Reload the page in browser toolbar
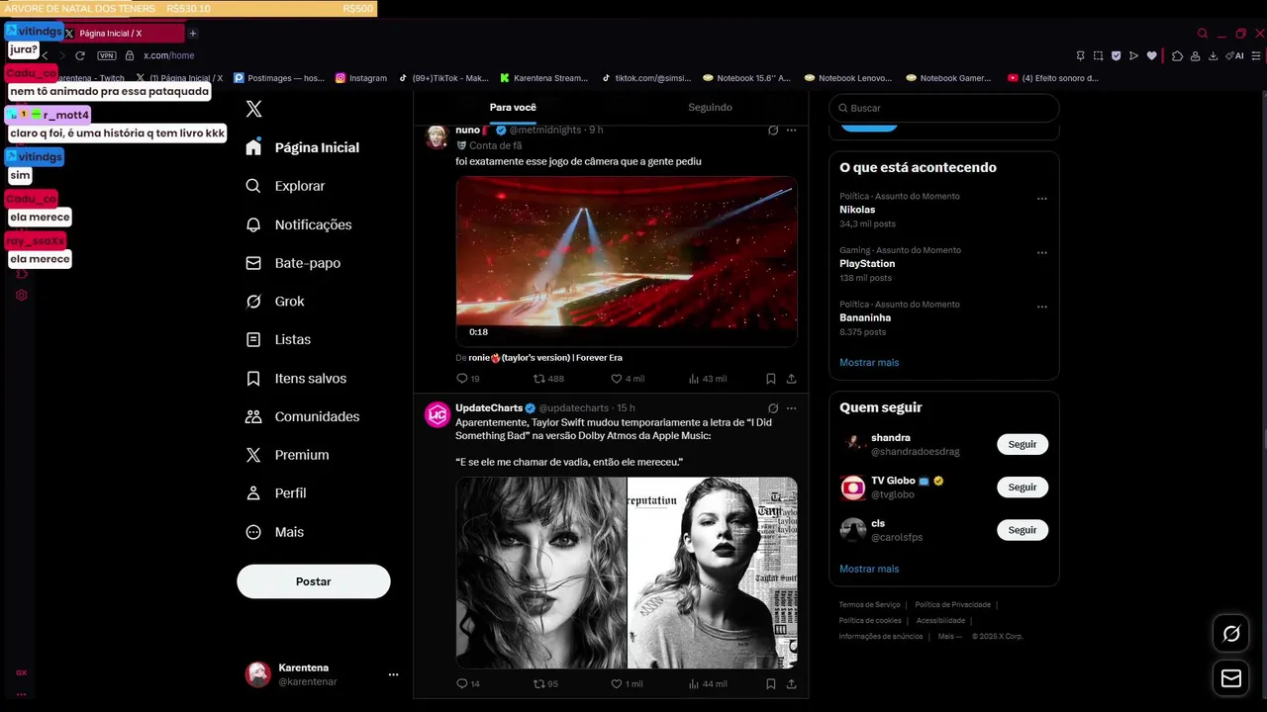This screenshot has height=712, width=1267. [x=80, y=56]
